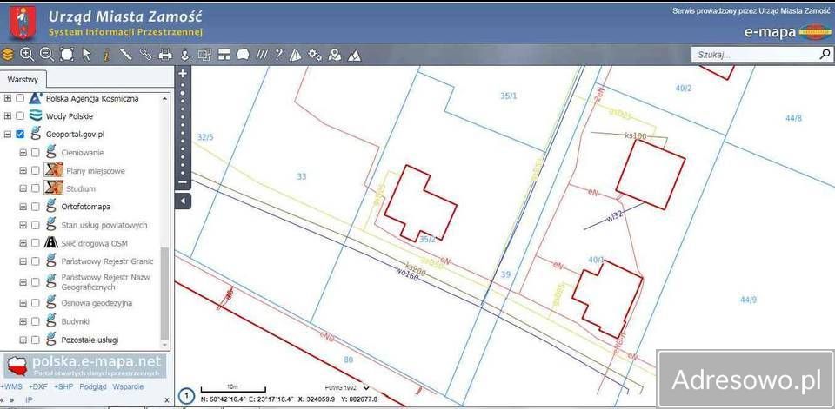Image resolution: width=835 pixels, height=409 pixels.
Task: Click the overlapping squares selection tool
Action: coord(204,54)
